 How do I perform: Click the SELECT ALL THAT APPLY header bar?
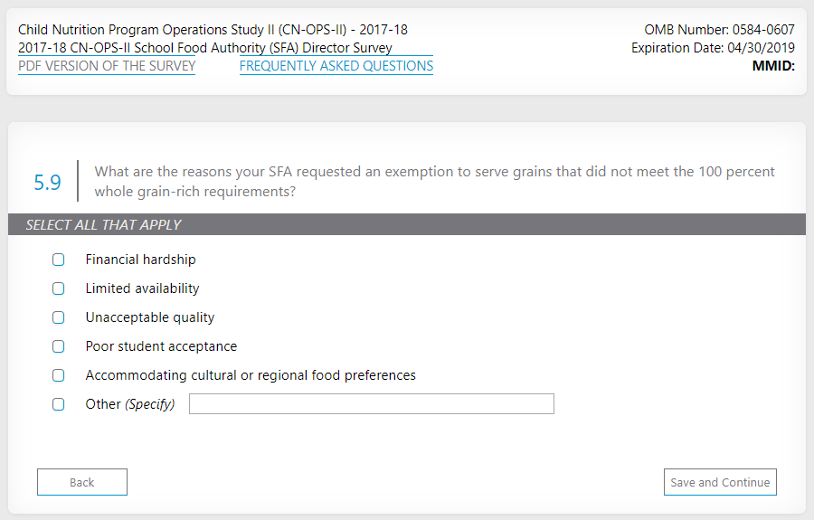coord(407,224)
